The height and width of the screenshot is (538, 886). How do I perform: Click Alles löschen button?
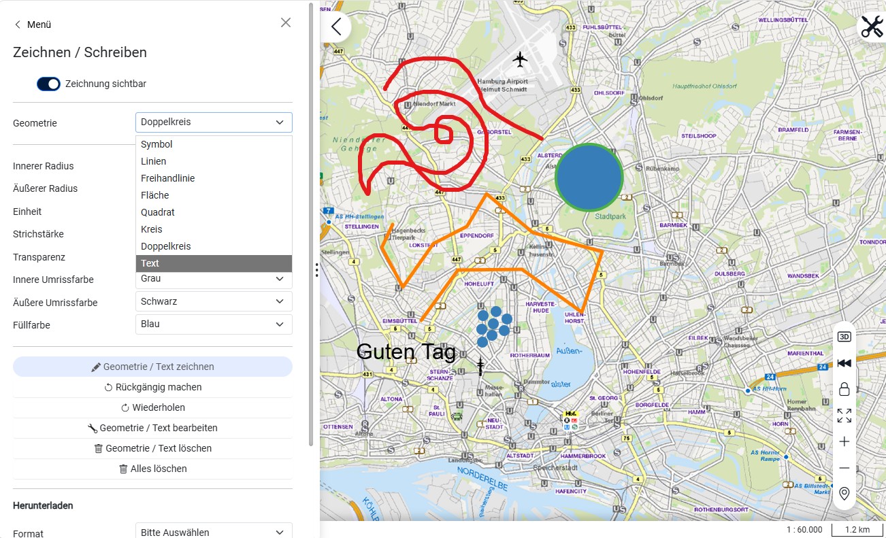pos(152,469)
